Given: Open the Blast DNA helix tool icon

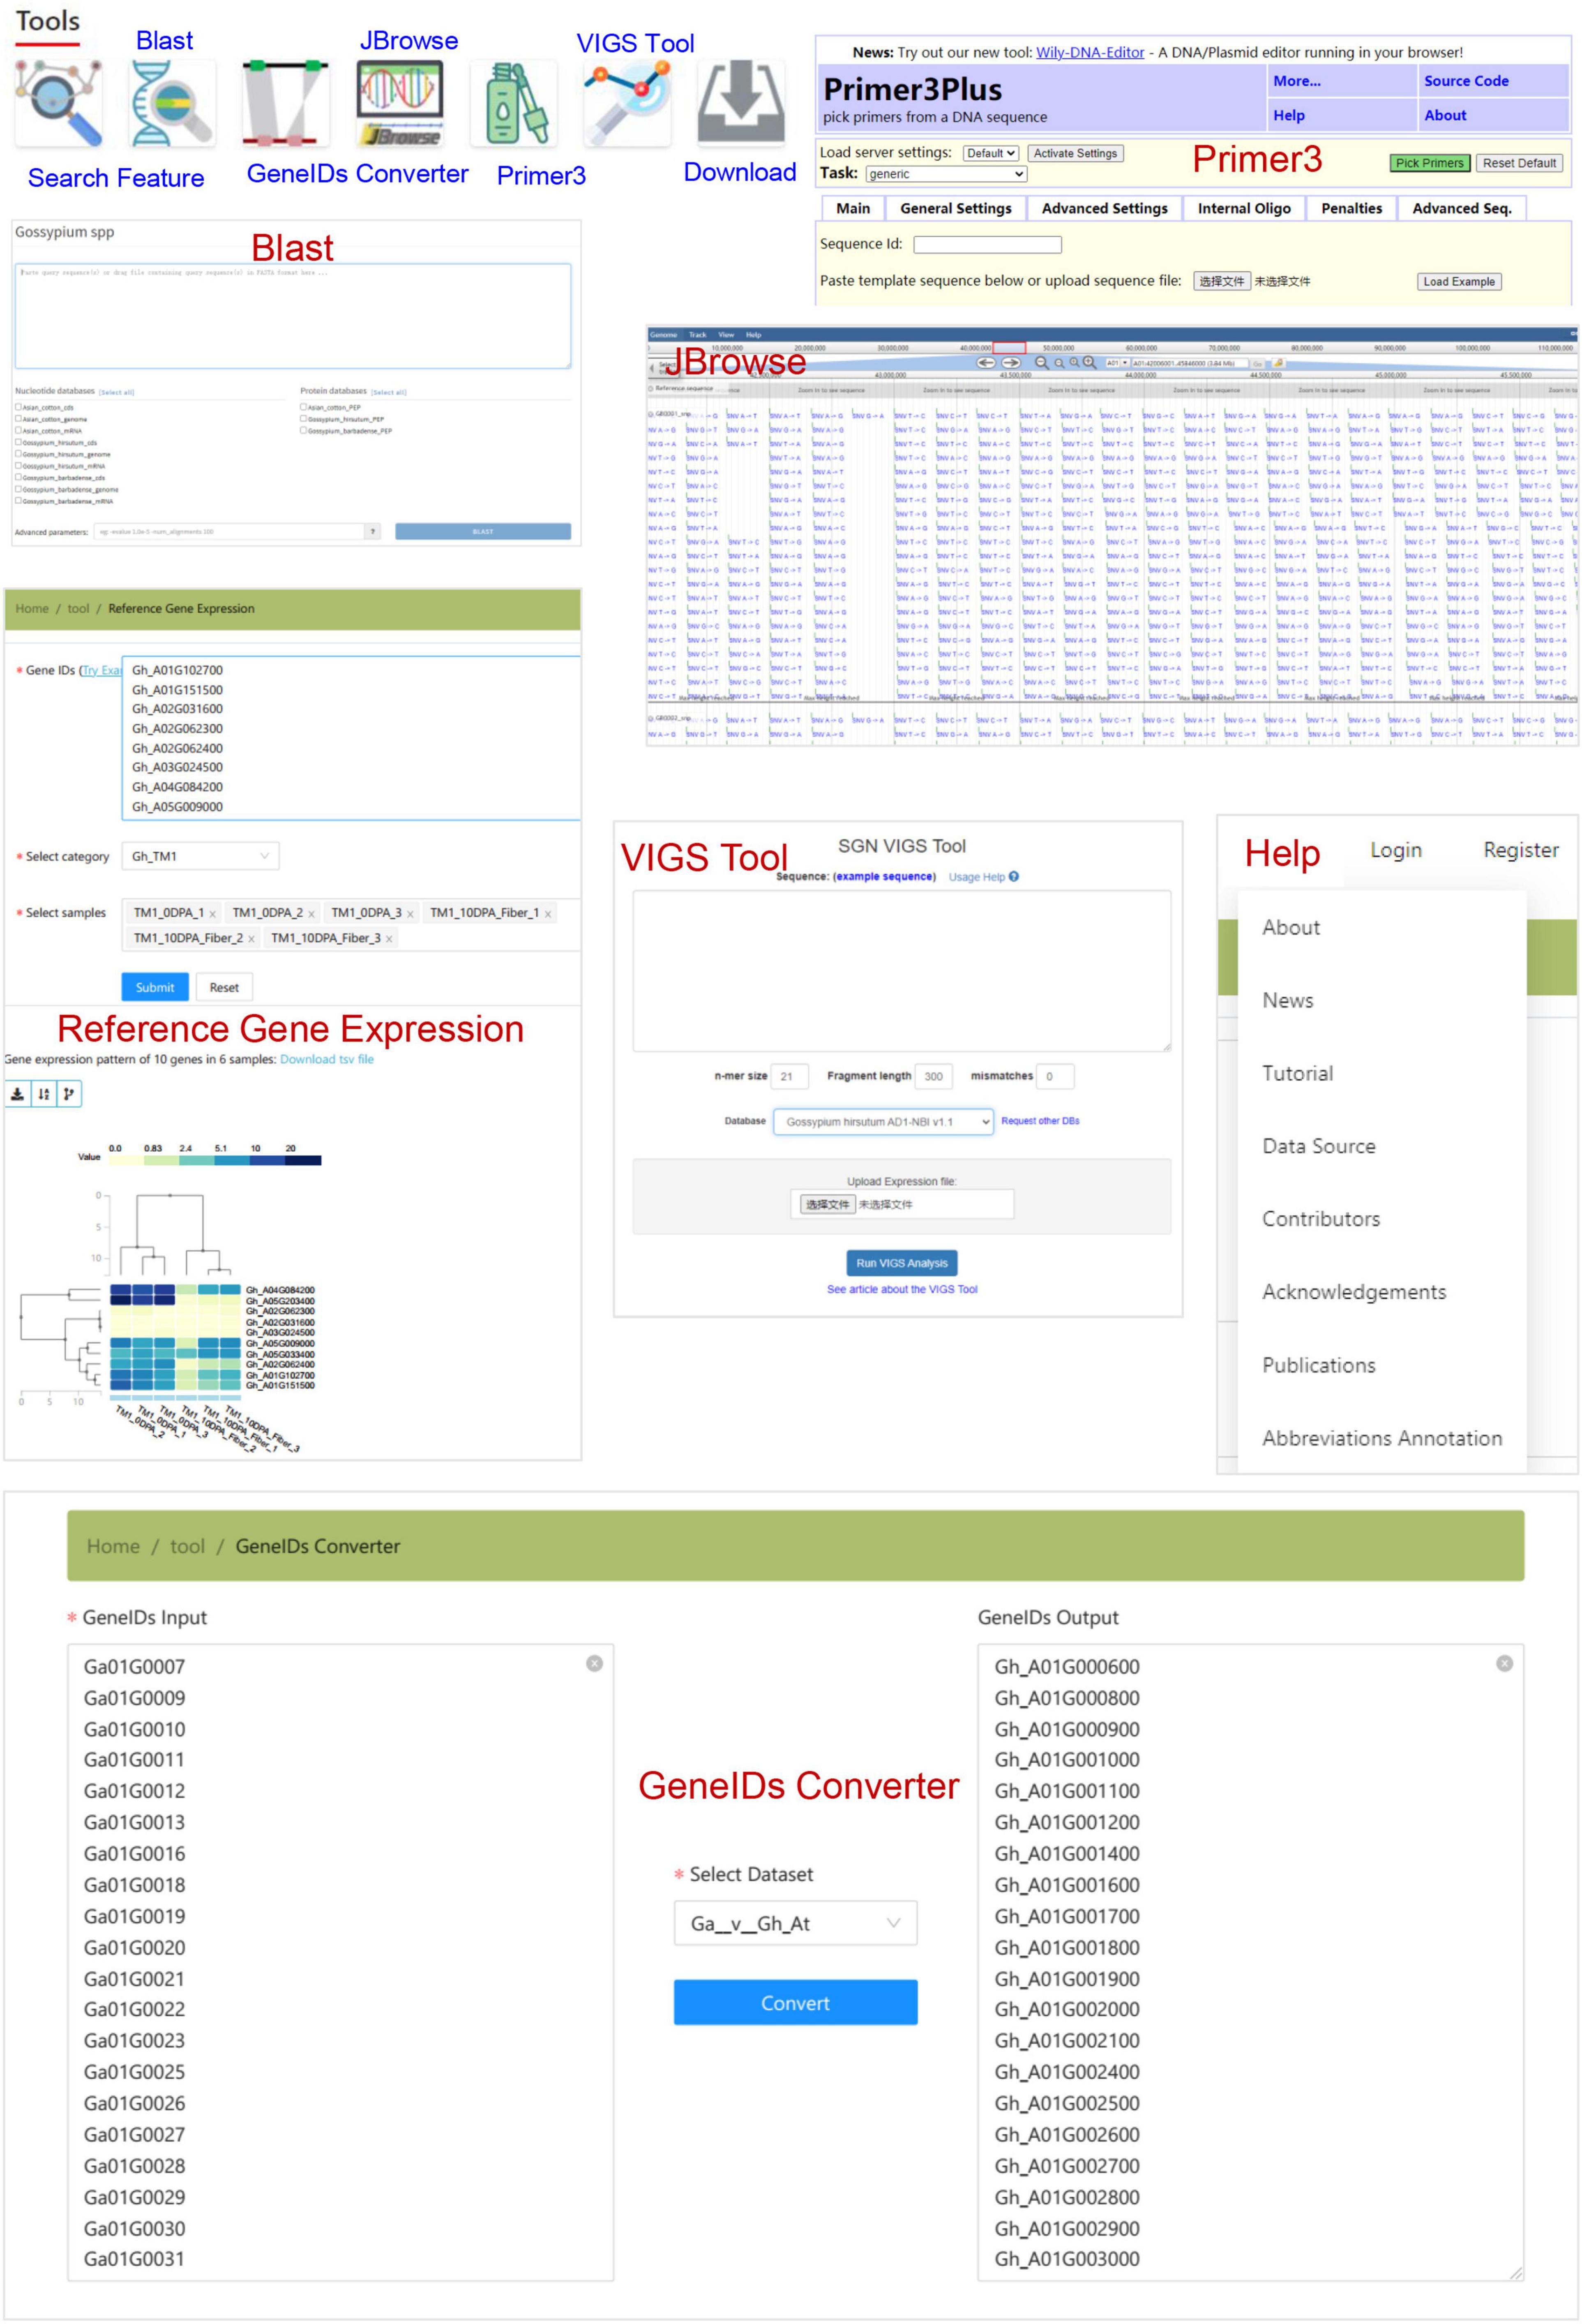Looking at the screenshot, I should click(172, 103).
